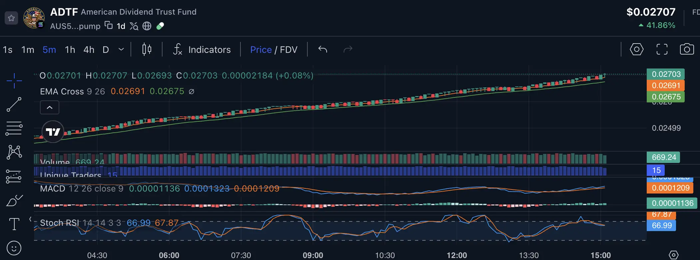Viewport: 700px width, 260px height.
Task: Select the brush drawing tool
Action: coord(14,200)
